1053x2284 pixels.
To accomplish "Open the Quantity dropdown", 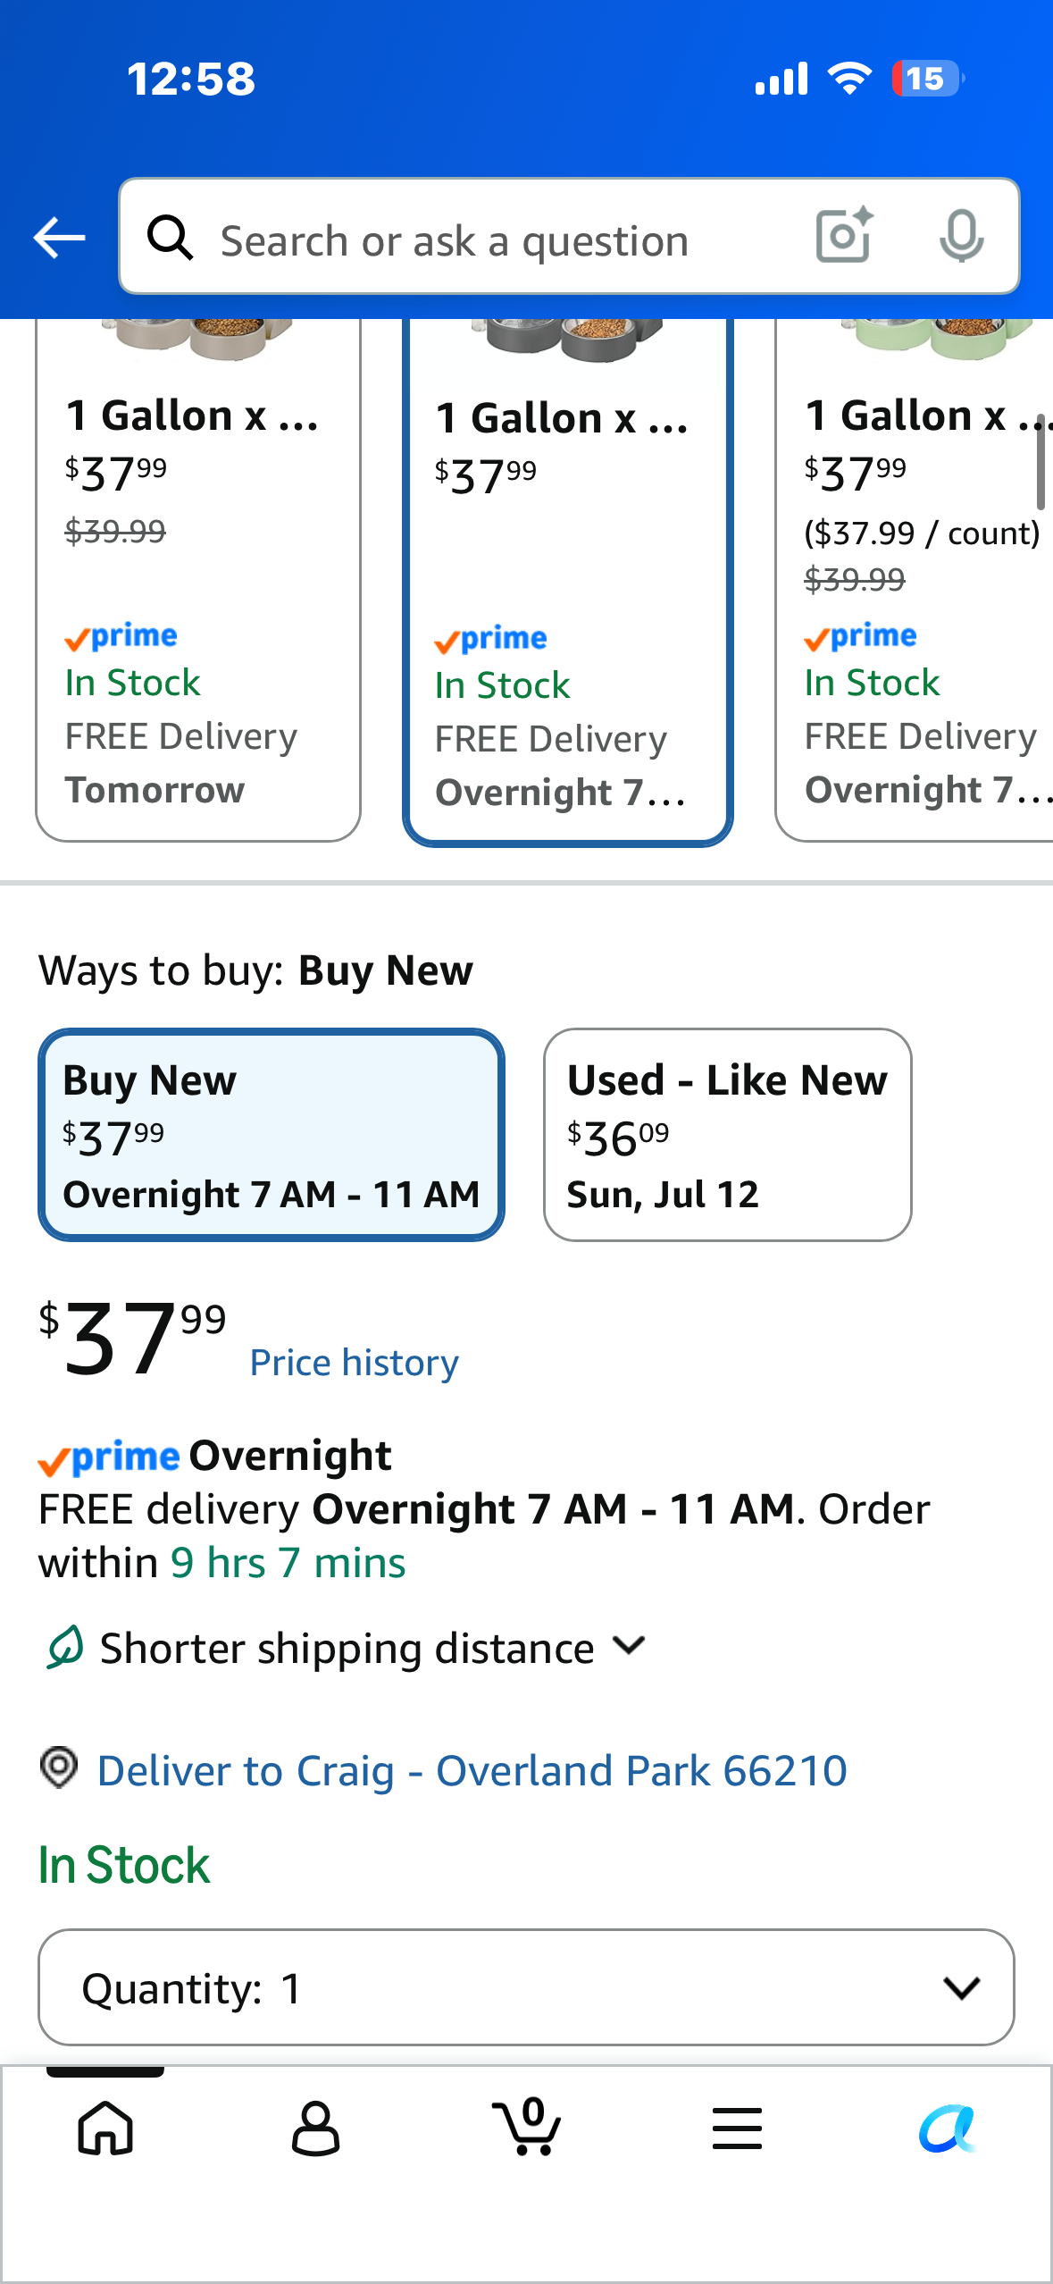I will point(526,1987).
